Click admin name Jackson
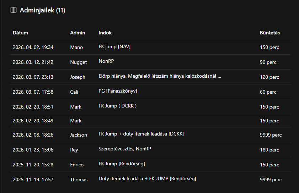 pos(79,135)
